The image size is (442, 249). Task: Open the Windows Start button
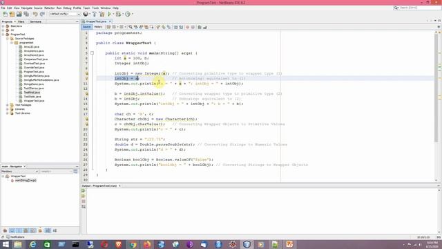6,244
